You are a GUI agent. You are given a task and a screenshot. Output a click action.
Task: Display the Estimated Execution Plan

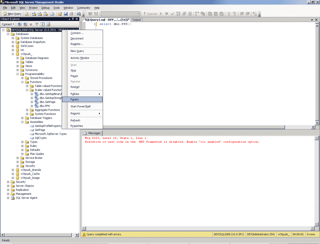coord(178,14)
